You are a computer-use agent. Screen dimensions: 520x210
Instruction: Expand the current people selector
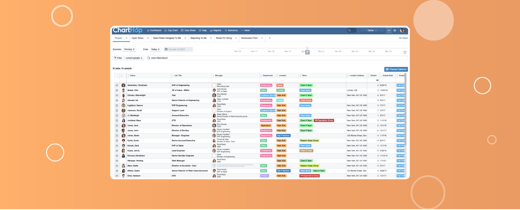click(134, 58)
